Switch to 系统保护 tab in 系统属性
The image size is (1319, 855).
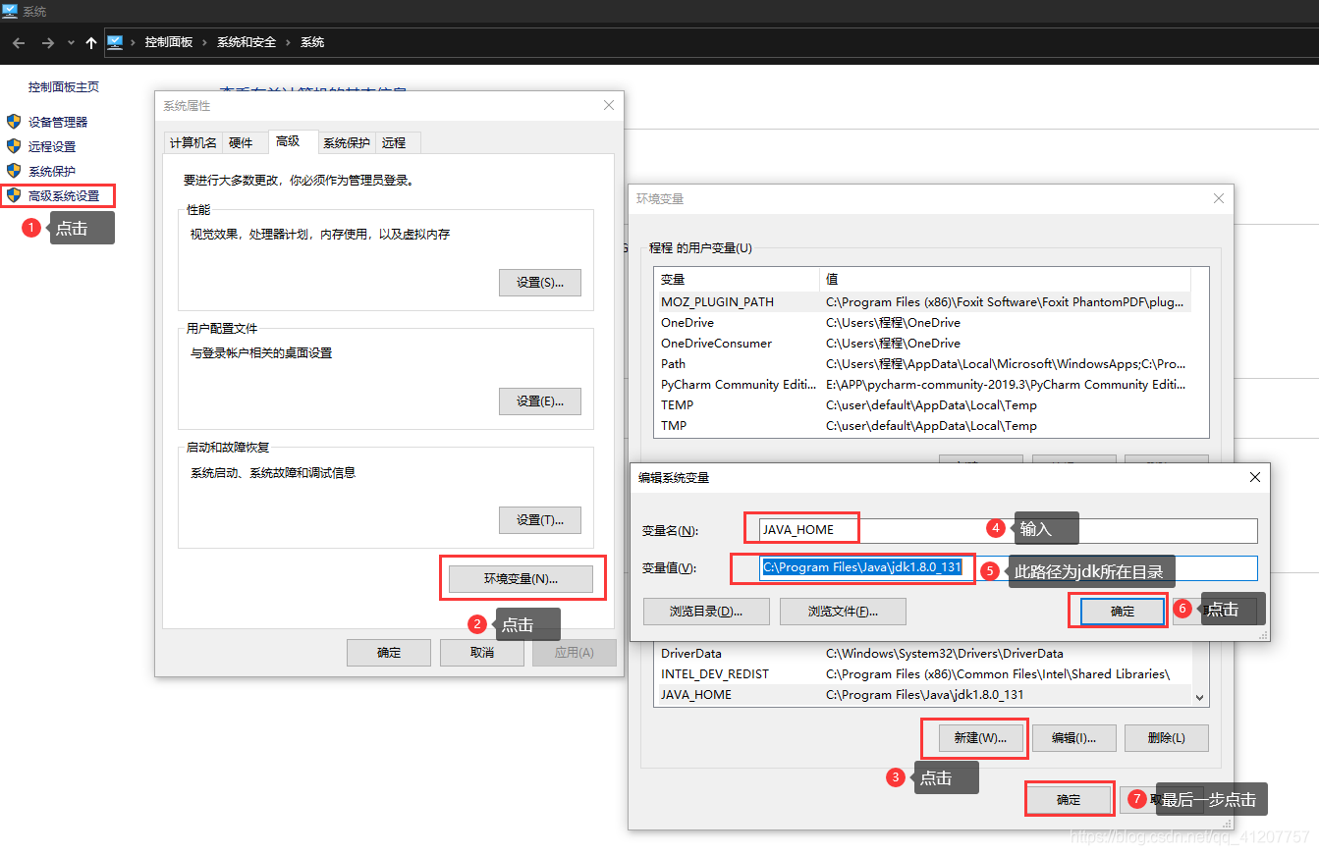[347, 142]
